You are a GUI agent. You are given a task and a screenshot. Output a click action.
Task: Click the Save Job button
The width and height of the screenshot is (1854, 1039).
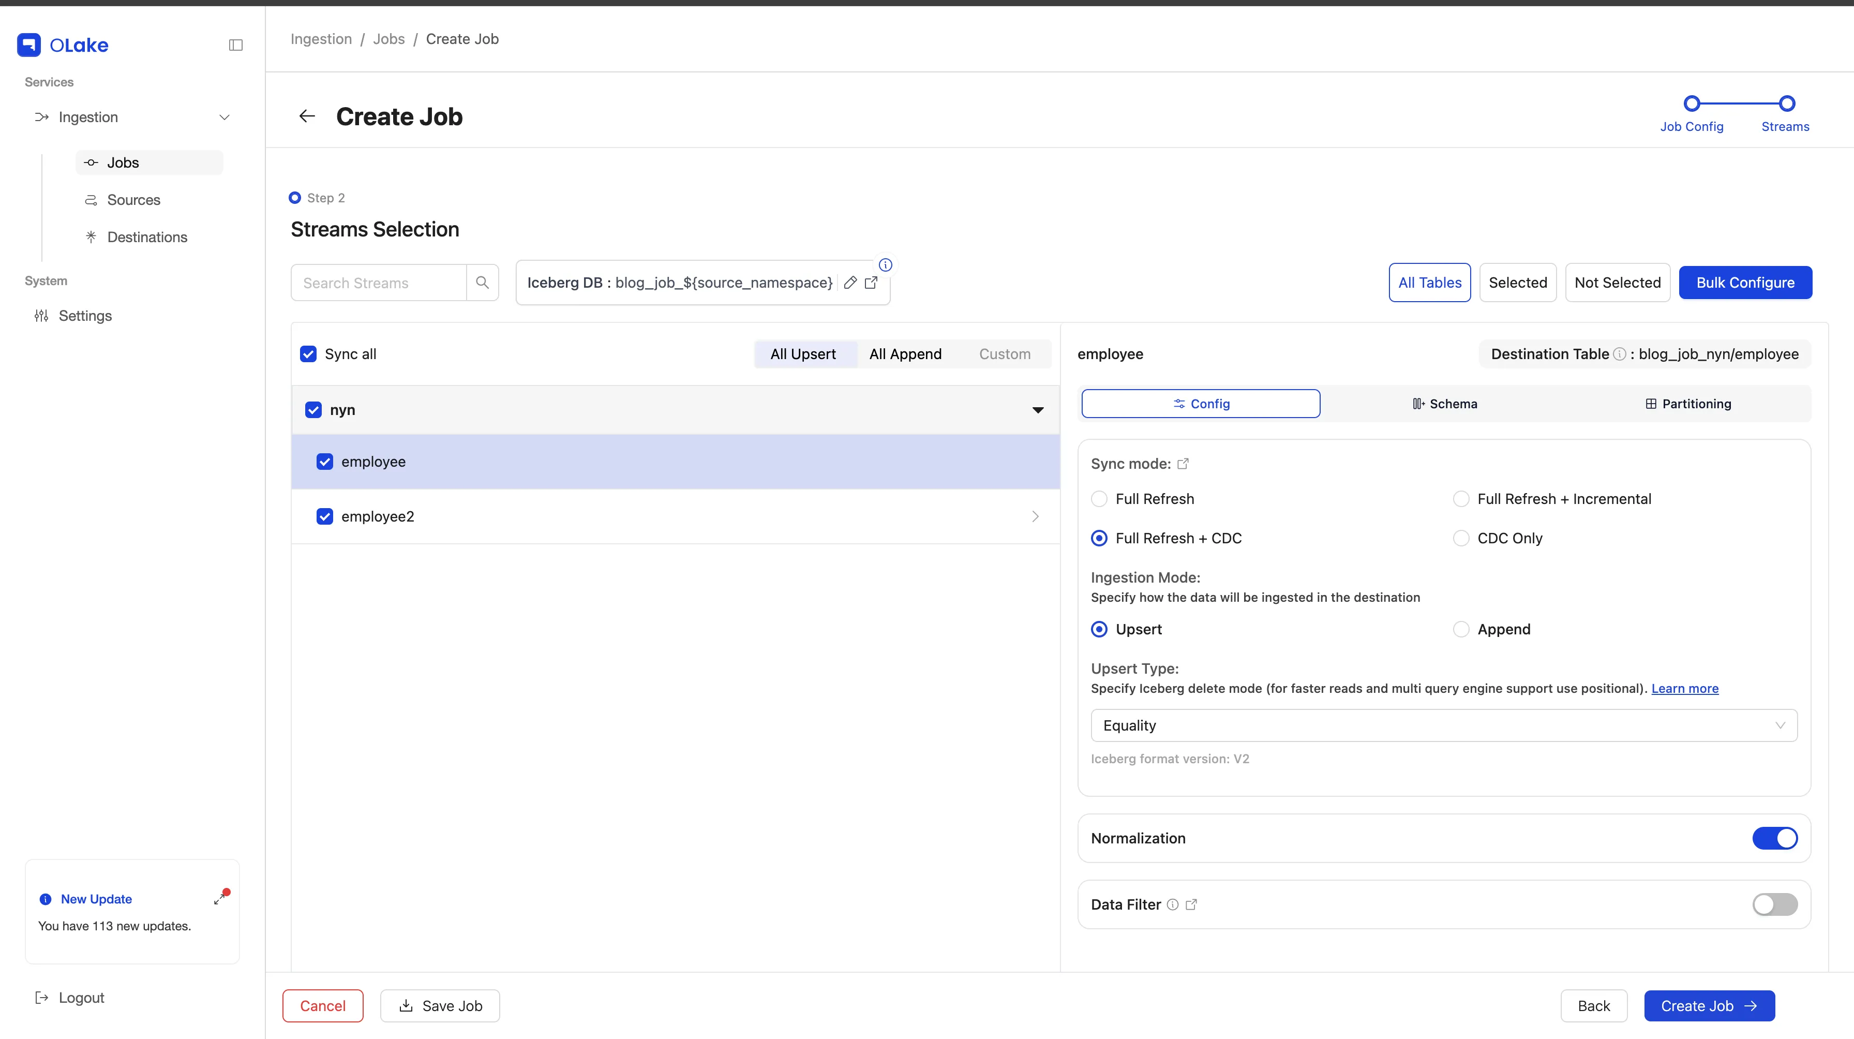[x=440, y=1006]
